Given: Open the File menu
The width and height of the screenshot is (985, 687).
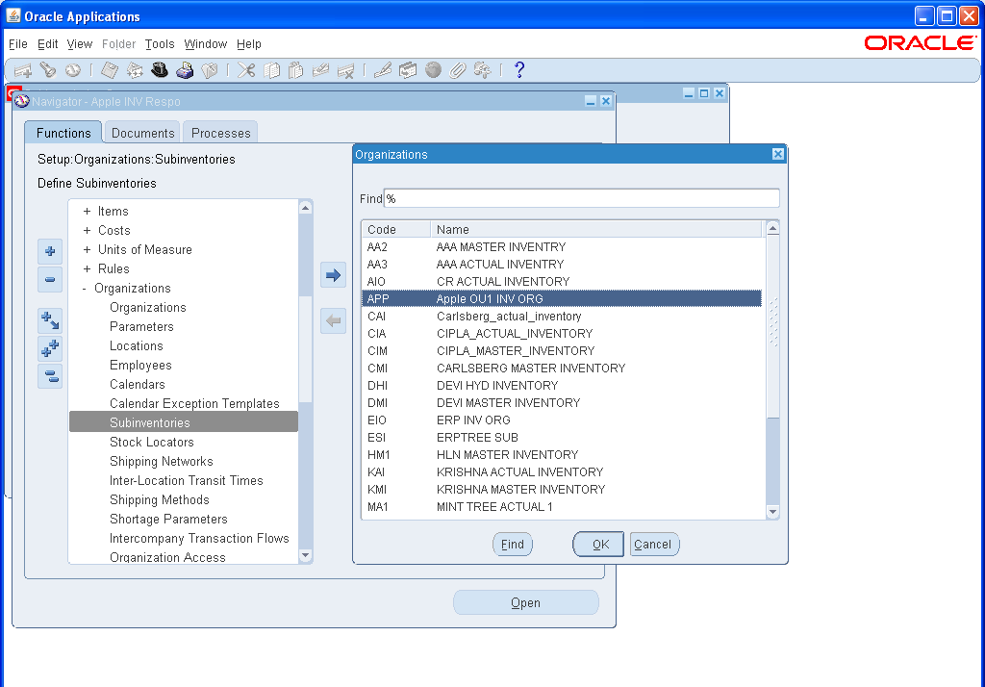Looking at the screenshot, I should (18, 44).
